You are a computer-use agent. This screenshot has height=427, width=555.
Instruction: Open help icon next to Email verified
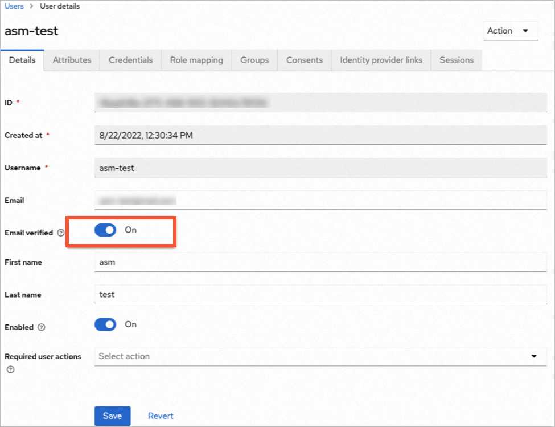(x=61, y=233)
